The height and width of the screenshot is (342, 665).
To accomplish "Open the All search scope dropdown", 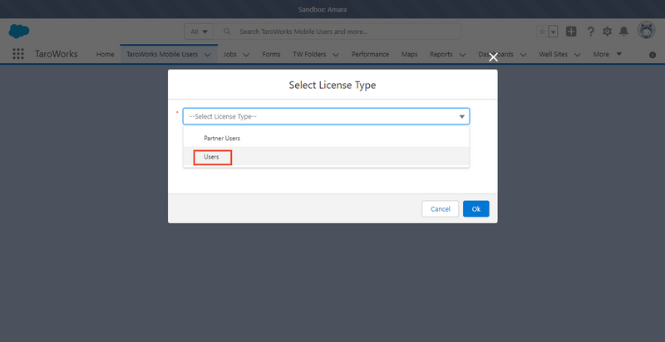I will [199, 32].
